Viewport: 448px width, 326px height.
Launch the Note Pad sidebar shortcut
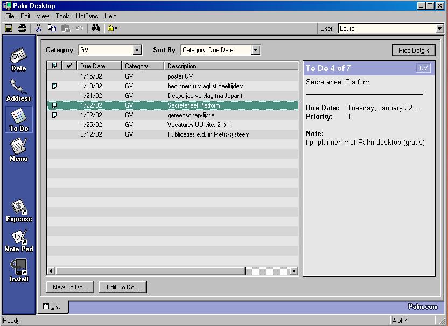19,241
